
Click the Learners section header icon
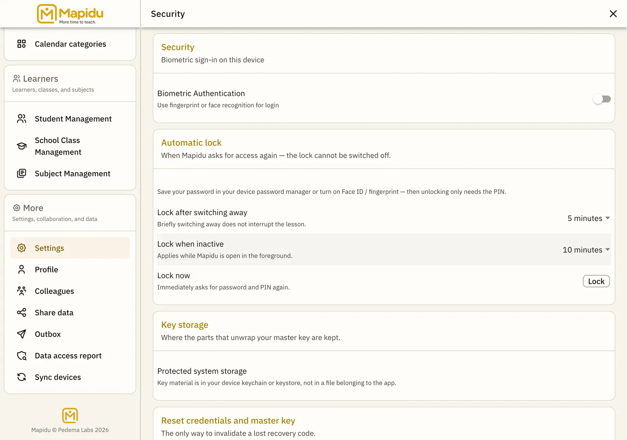pyautogui.click(x=16, y=79)
